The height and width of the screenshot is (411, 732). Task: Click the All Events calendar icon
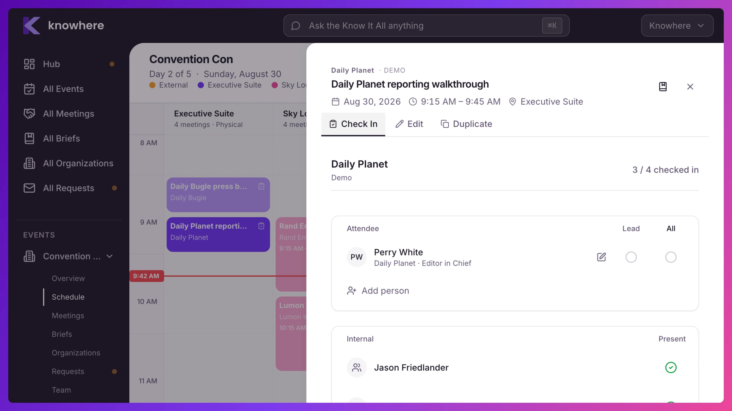[x=29, y=89]
